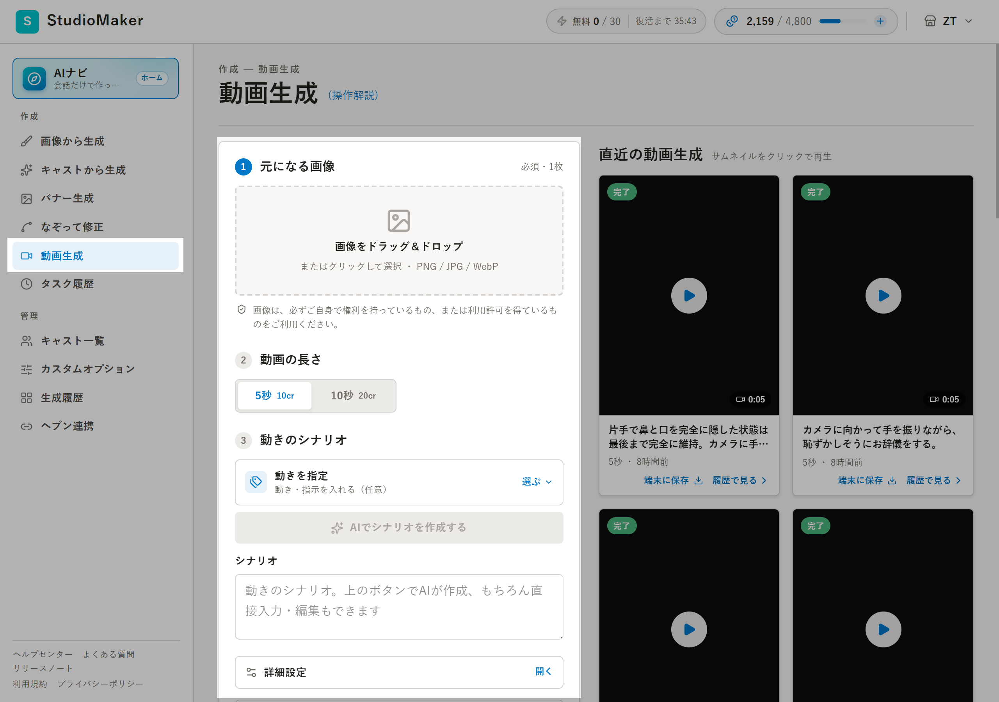Open プライバシーポリシー footer link
Viewport: 999px width, 702px height.
(100, 684)
